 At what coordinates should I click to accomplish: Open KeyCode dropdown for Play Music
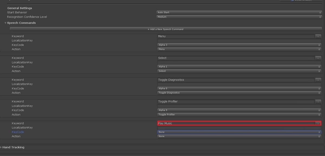click(239, 132)
